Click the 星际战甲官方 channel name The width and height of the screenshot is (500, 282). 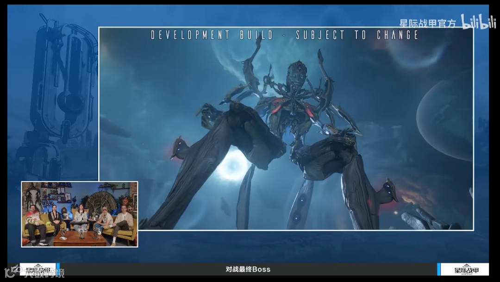(428, 23)
